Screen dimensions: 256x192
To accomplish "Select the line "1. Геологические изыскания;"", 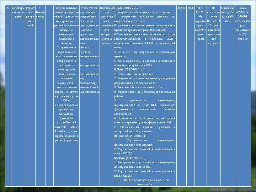I will coord(134,74).
